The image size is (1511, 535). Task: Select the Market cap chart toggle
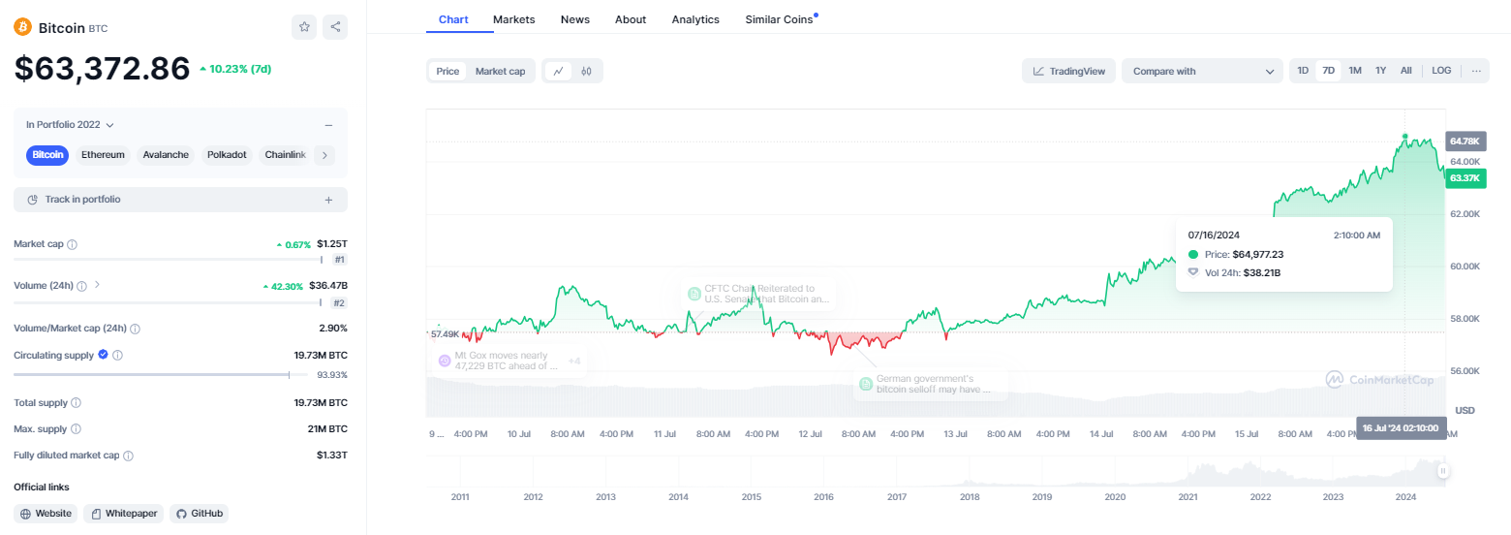tap(500, 71)
